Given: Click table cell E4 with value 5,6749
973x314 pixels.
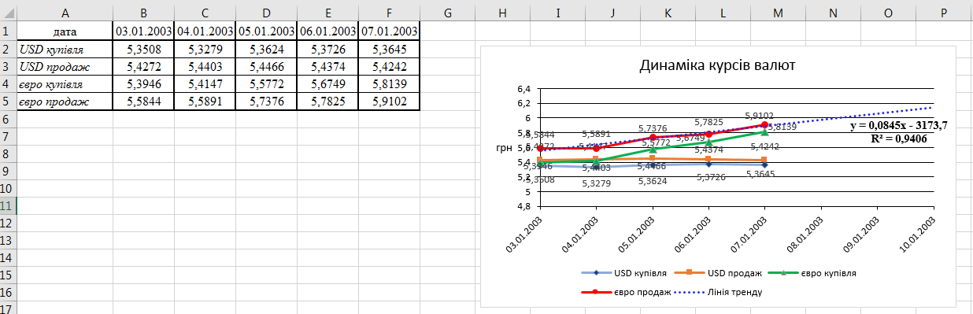Looking at the screenshot, I should [x=327, y=83].
